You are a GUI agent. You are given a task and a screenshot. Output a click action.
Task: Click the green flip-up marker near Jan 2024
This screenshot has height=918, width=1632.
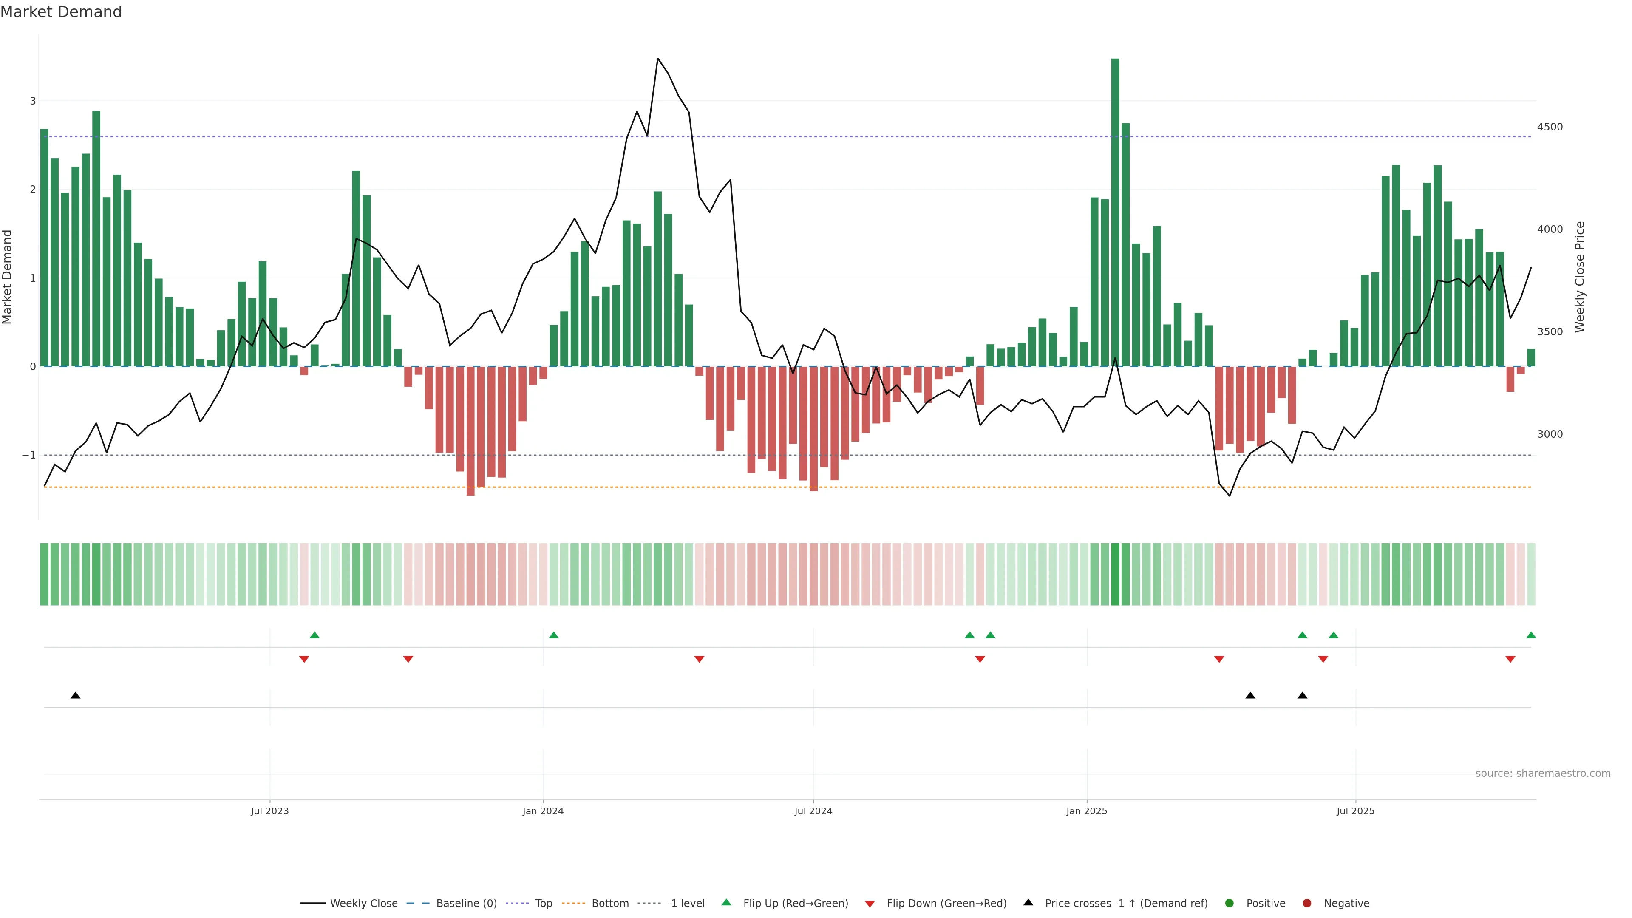click(554, 635)
